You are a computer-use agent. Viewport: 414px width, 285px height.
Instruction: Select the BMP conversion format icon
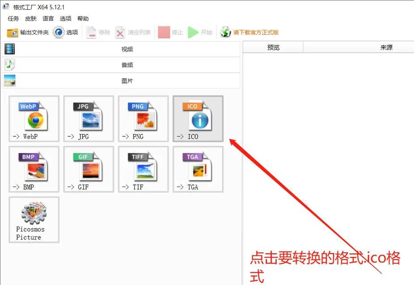(x=34, y=169)
